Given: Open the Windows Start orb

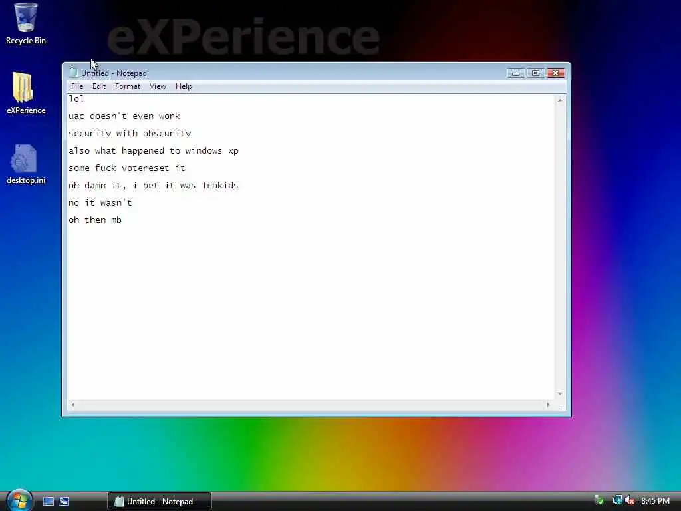Looking at the screenshot, I should (x=19, y=500).
